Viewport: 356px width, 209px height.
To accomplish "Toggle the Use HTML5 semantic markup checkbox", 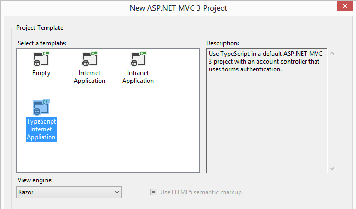I will coord(154,192).
